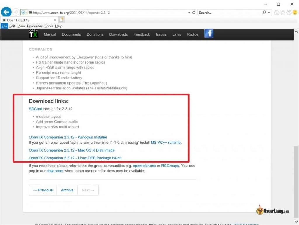Click the vertical scrollbar thumb
The image size is (299, 225).
click(296, 181)
